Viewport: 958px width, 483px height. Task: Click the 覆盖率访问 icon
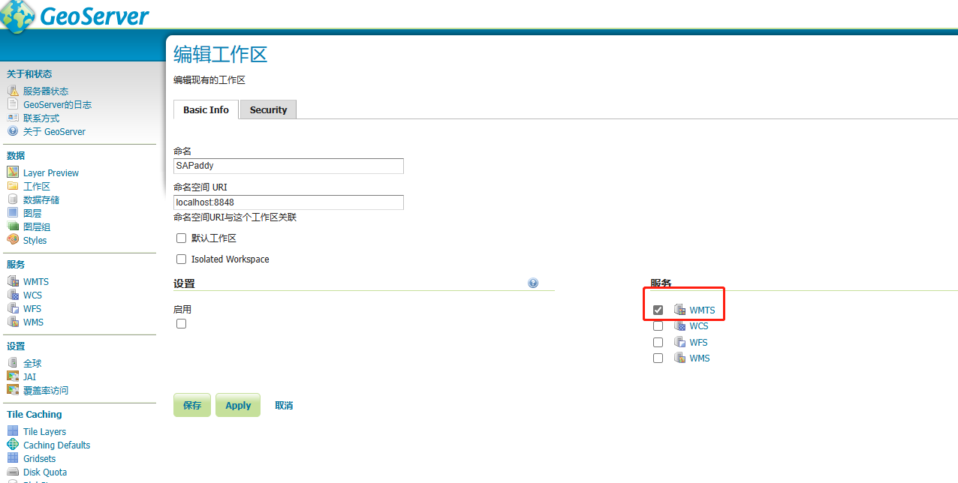(x=13, y=390)
